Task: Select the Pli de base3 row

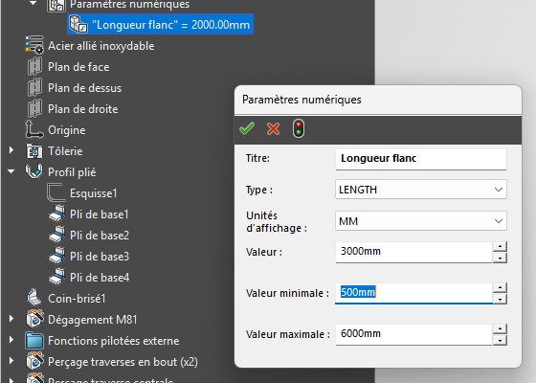Action: click(89, 256)
